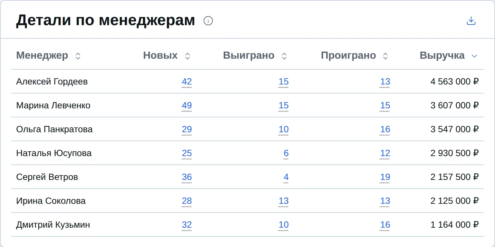Viewport: 495px width, 247px height.
Task: Sort by Новых column arrows icon
Action: (x=188, y=56)
